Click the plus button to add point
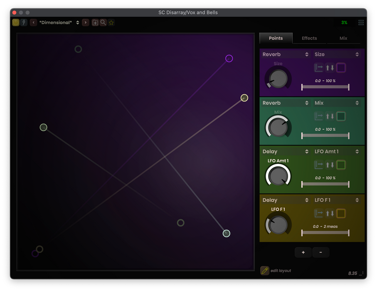This screenshot has height=291, width=377. [303, 252]
